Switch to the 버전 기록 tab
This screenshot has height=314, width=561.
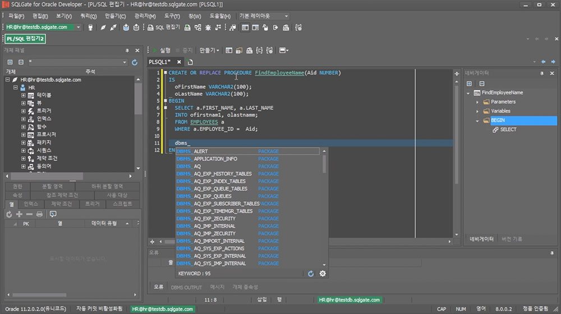click(512, 239)
